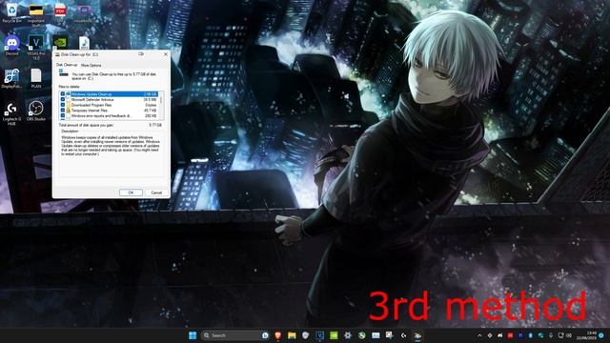Open the Windows Start menu
Image resolution: width=610 pixels, height=343 pixels.
(x=193, y=335)
